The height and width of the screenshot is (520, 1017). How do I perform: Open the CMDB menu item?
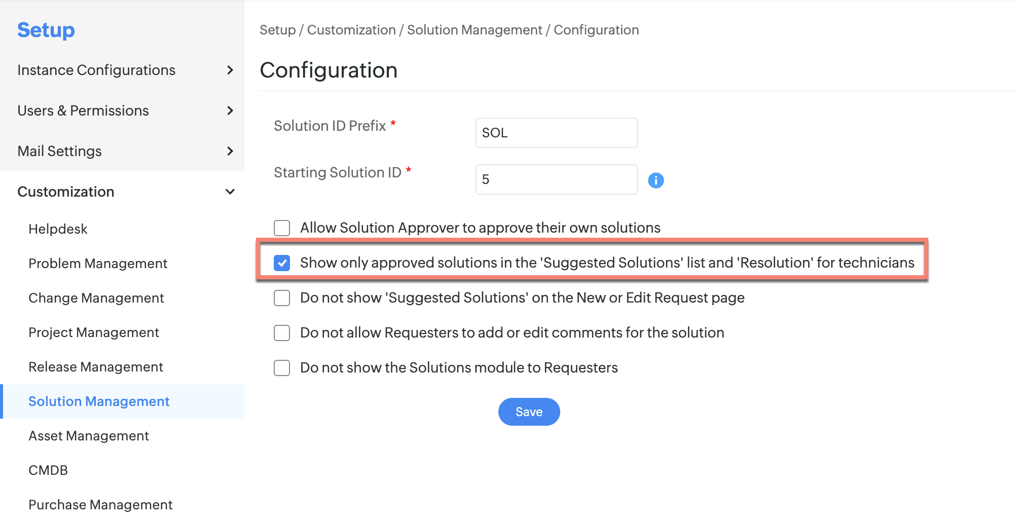click(48, 470)
